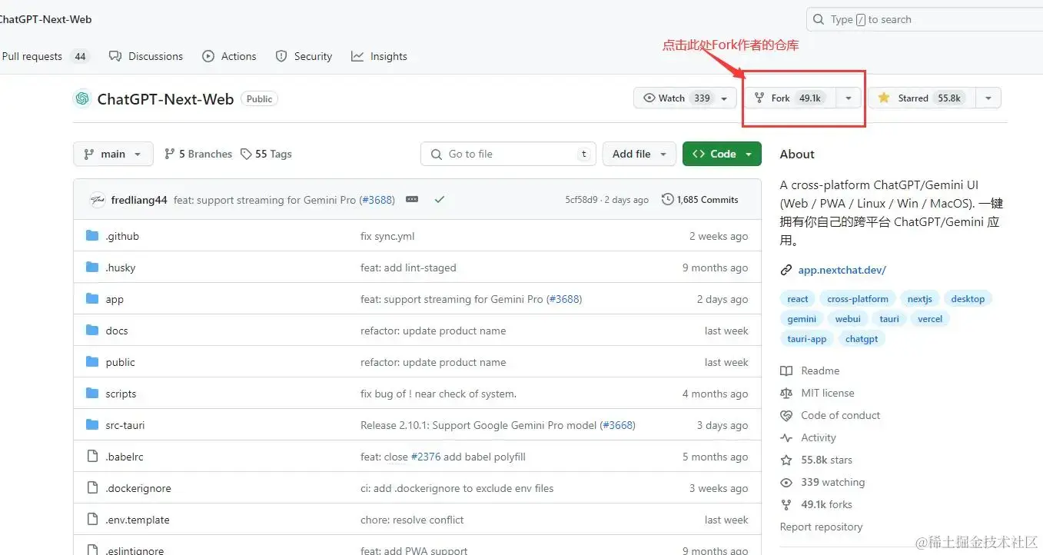
Task: Click the scripts folder icon
Action: [x=92, y=394]
